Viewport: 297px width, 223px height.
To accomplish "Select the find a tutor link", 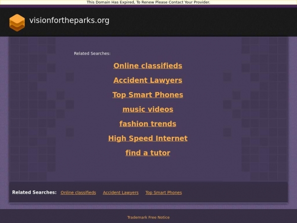I will click(148, 153).
